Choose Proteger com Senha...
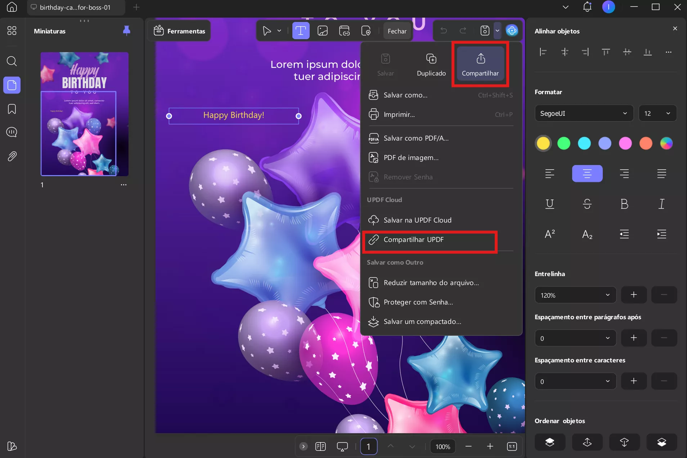The width and height of the screenshot is (687, 458). coord(441,302)
